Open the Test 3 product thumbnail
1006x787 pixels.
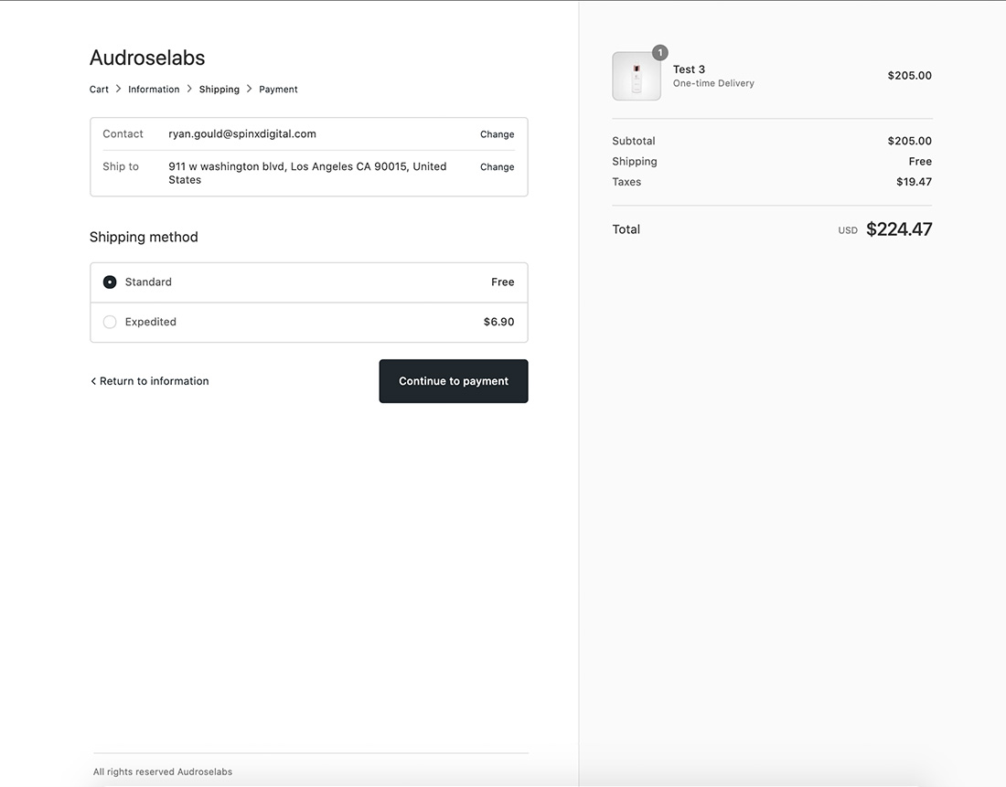click(x=637, y=76)
